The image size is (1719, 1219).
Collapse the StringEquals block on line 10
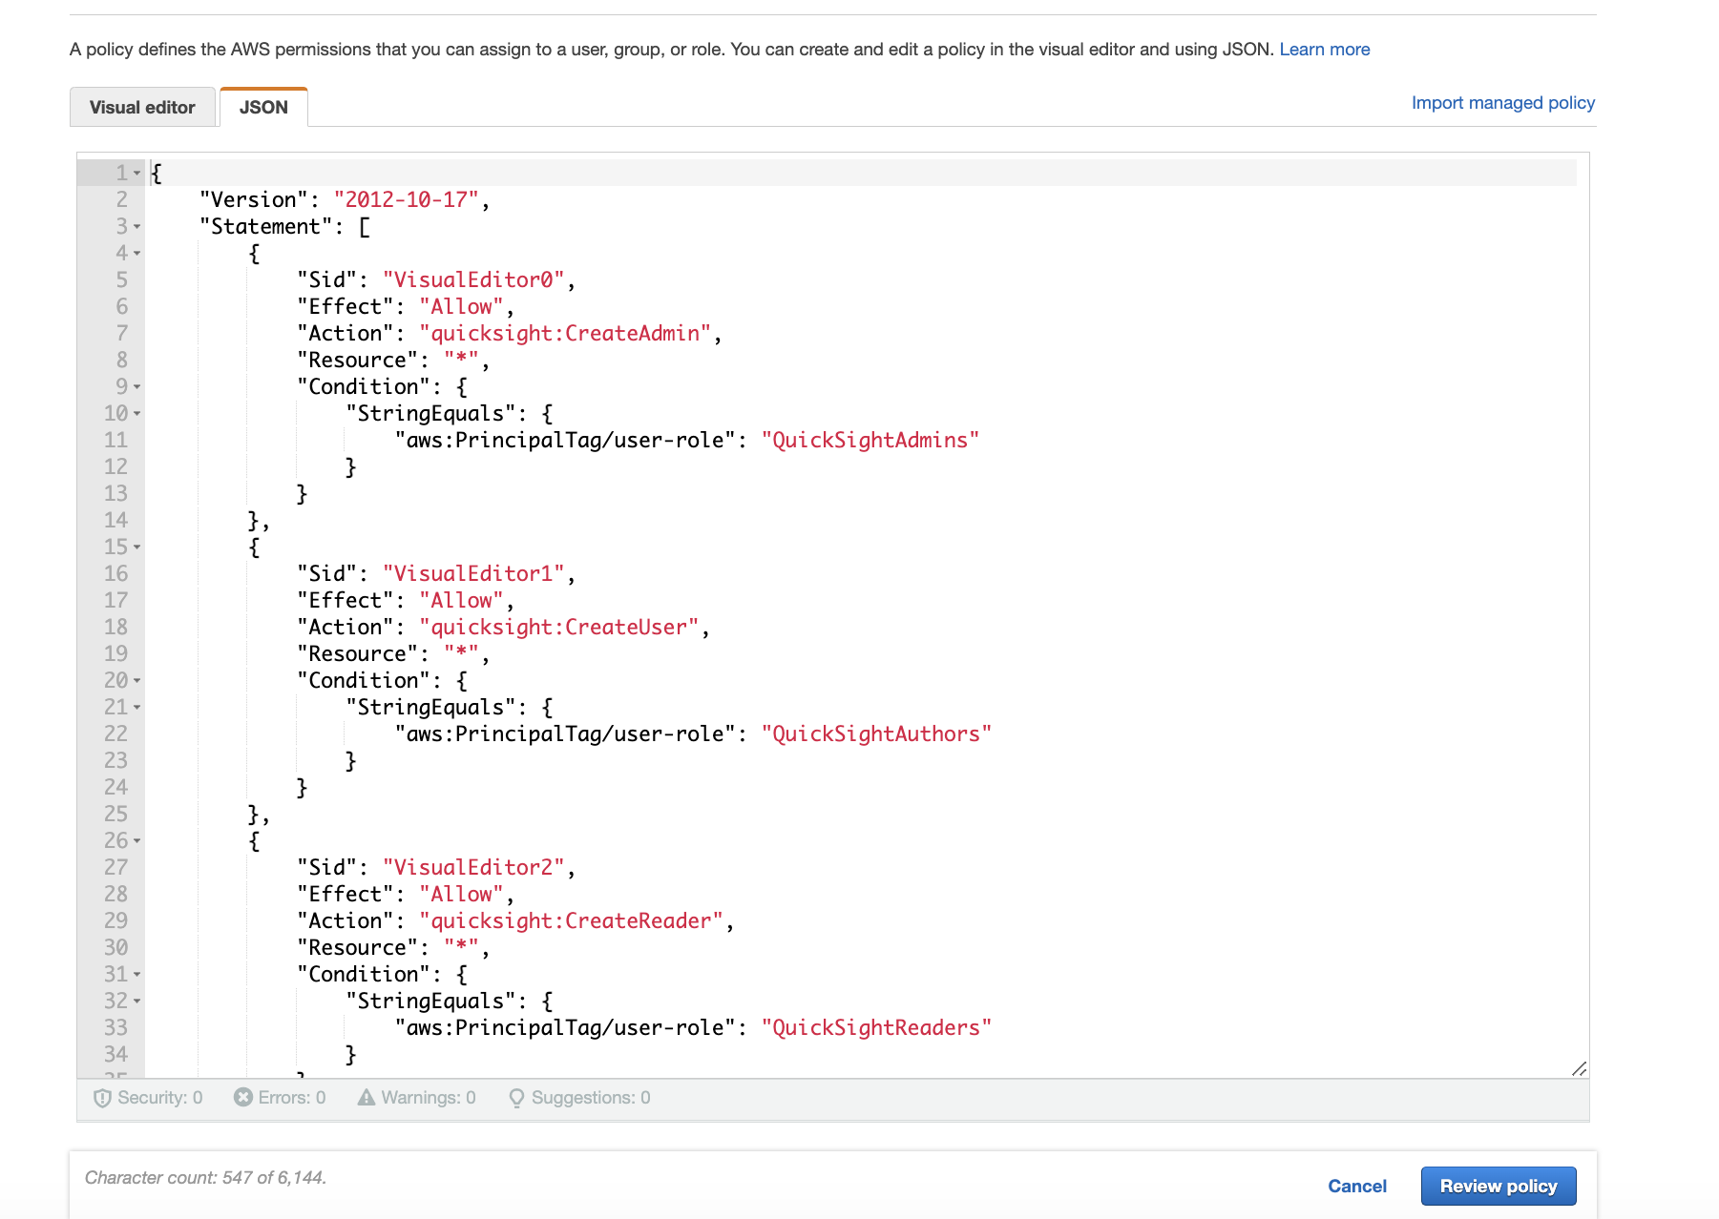137,414
